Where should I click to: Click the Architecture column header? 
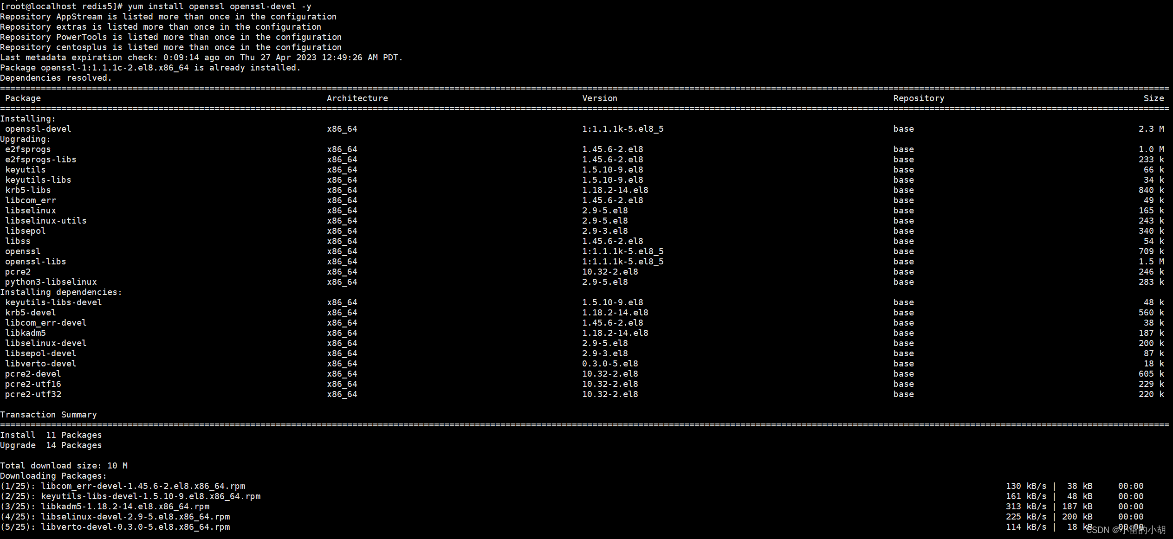[357, 98]
